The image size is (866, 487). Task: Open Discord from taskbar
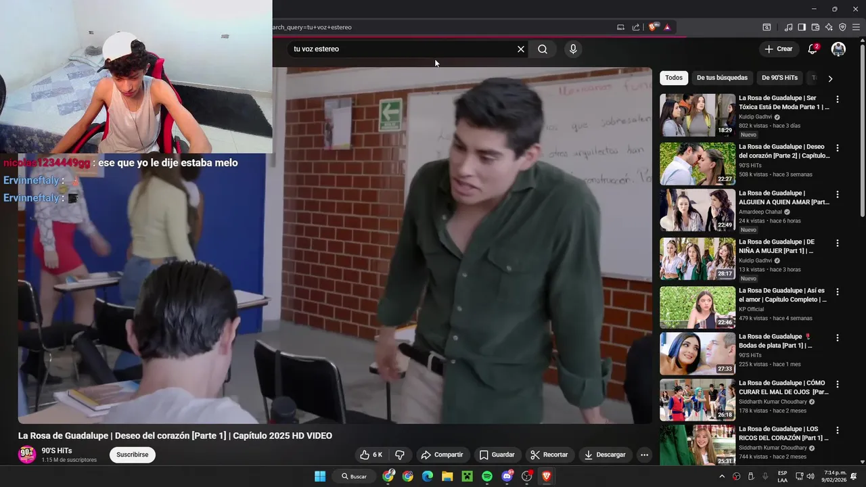[x=507, y=476]
